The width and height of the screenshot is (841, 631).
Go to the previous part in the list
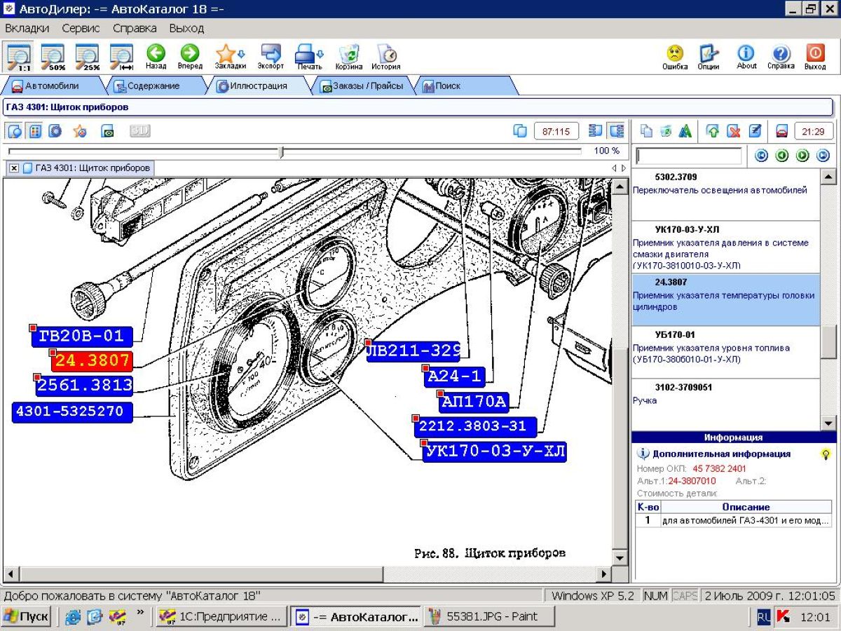[x=782, y=156]
